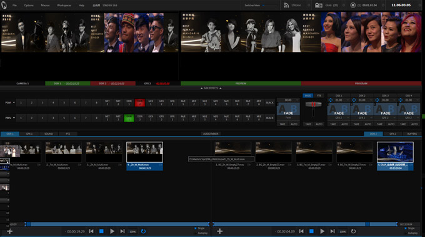Select clip 4._Zh_W_Multi.mov in DDR 1
This screenshot has width=425, height=237.
145,156
